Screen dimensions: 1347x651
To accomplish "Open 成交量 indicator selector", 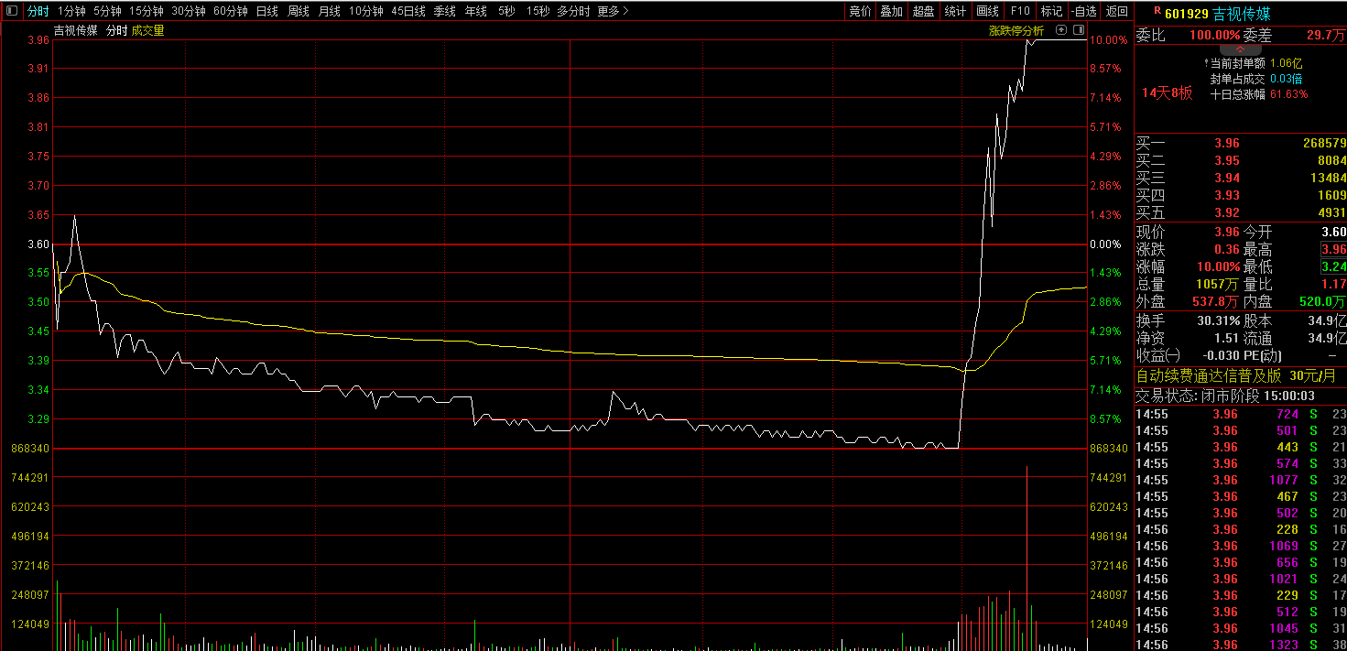I will click(148, 30).
